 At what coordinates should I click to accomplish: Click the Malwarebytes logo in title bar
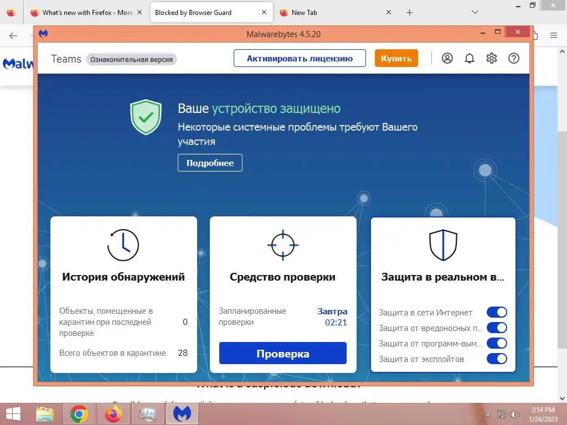click(43, 34)
